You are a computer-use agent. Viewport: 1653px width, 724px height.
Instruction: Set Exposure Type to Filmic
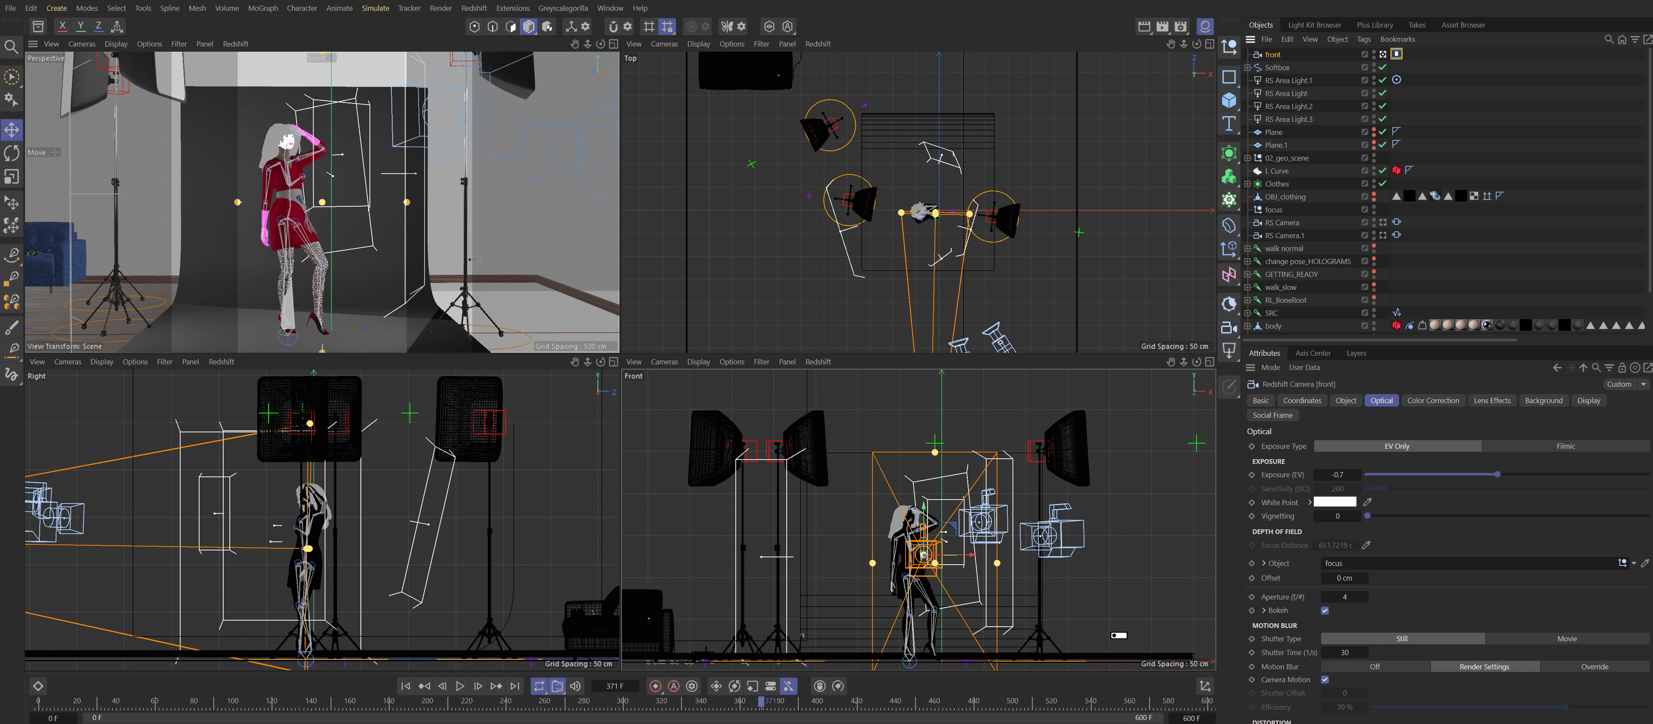click(1565, 446)
